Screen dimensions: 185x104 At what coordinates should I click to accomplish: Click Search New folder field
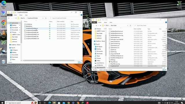pos(149,25)
